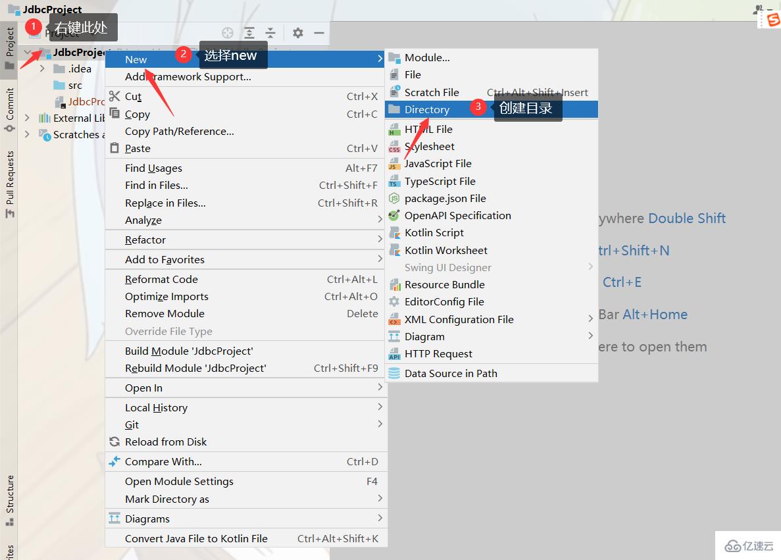The width and height of the screenshot is (781, 560).
Task: Click the Cut scissors icon
Action: 114,95
